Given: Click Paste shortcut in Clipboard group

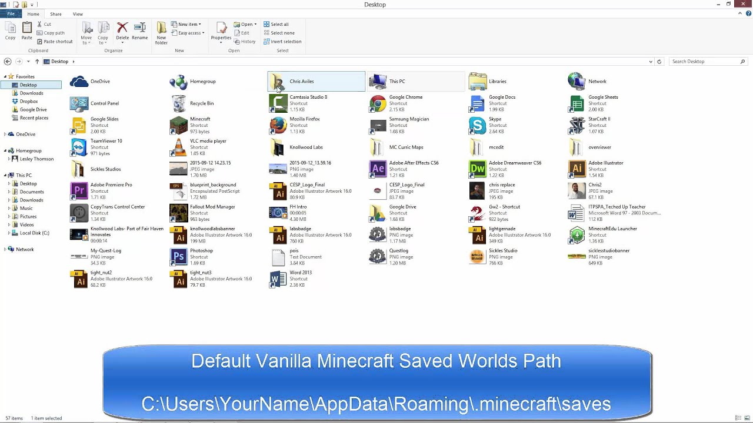Looking at the screenshot, I should point(55,42).
